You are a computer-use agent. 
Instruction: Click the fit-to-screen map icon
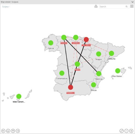point(122,131)
